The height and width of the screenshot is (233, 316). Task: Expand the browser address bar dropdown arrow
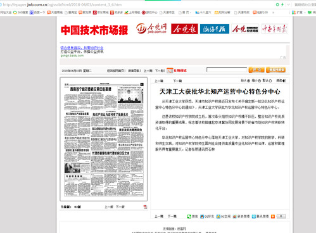point(288,4)
